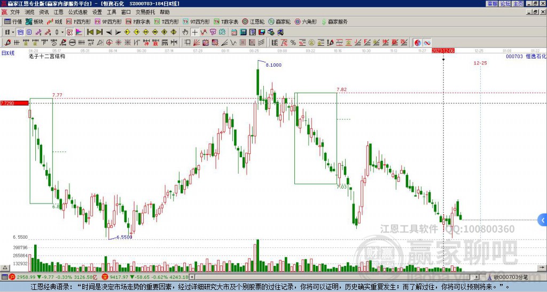This screenshot has width=547, height=292.
Task: Toggle the yin-yang icon
Action: 418,43
